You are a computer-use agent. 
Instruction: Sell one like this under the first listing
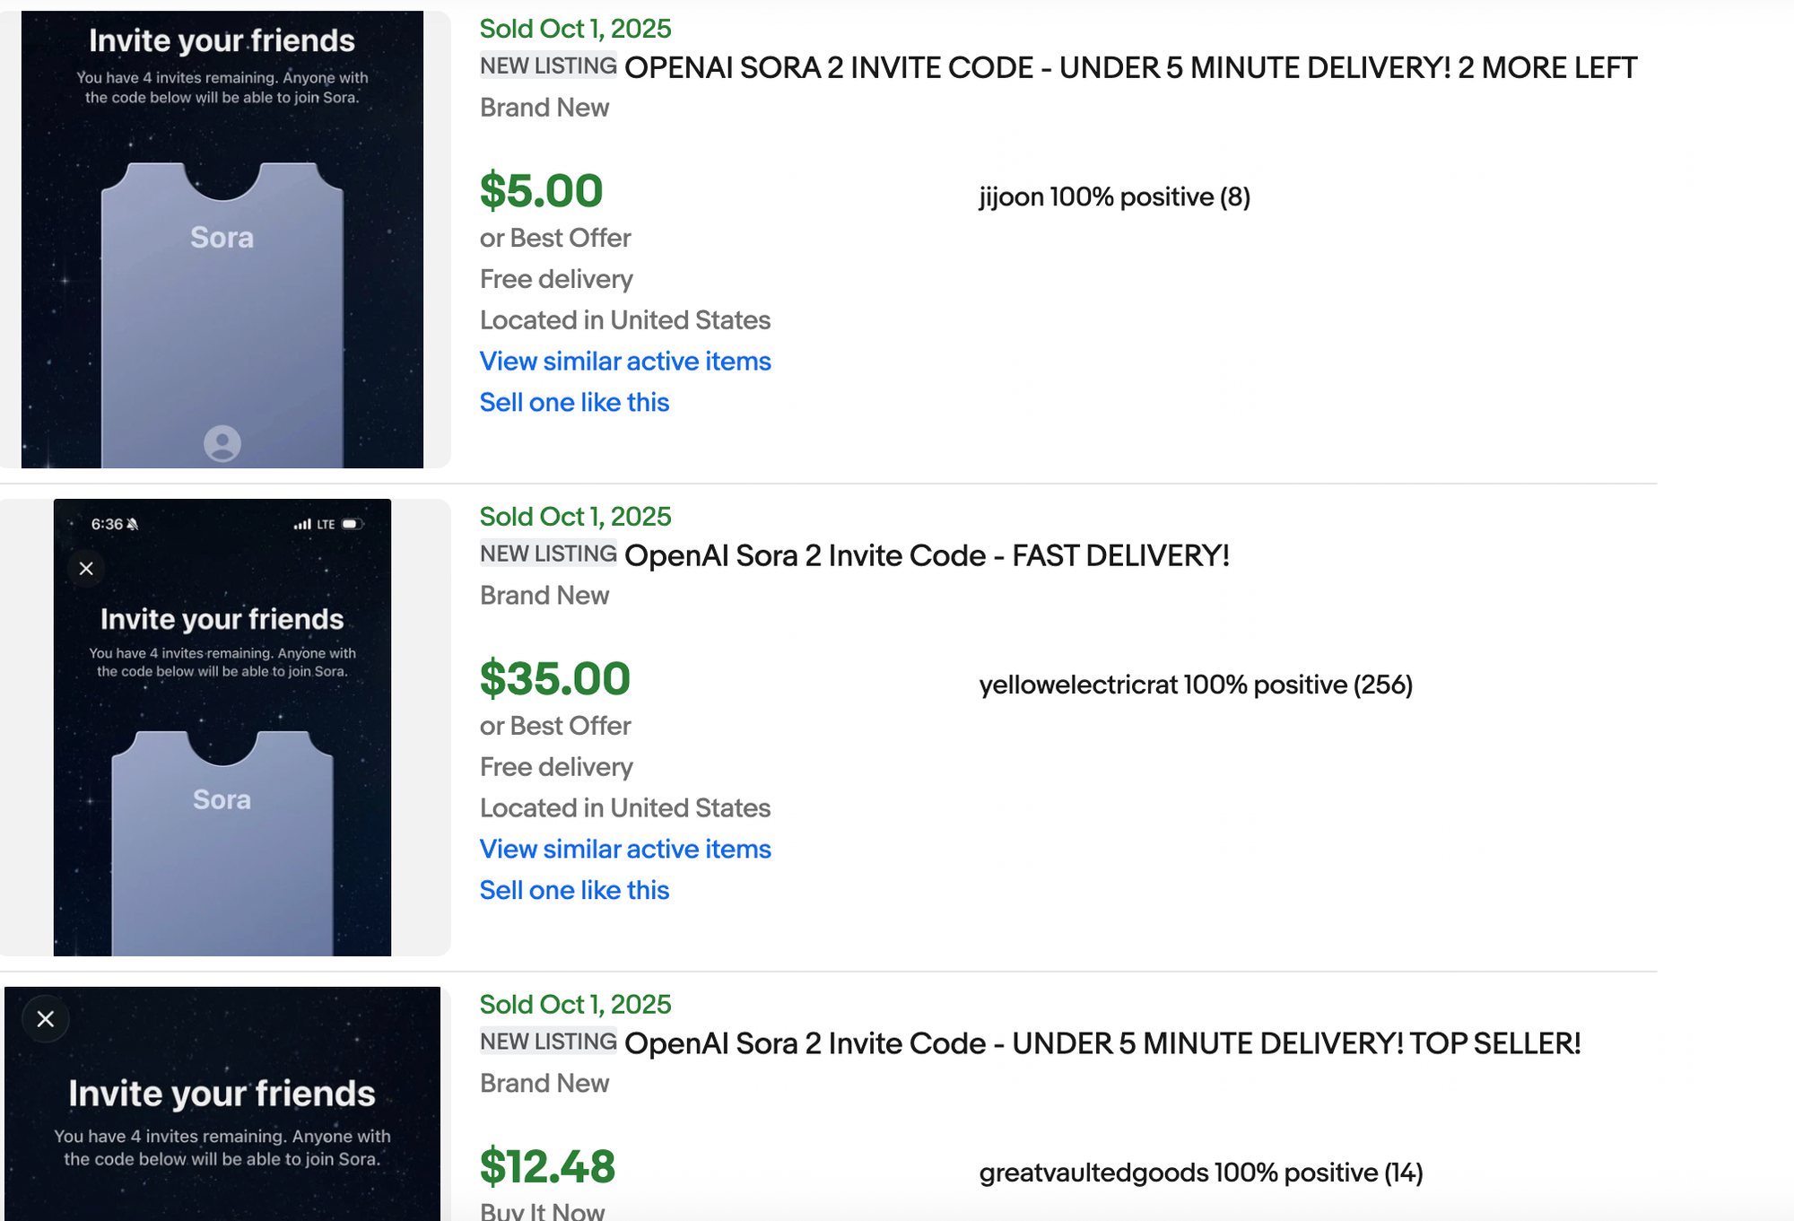click(574, 402)
